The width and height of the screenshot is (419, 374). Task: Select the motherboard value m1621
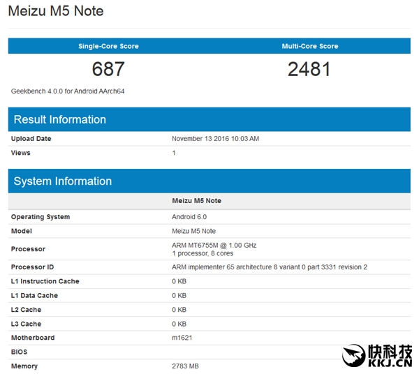point(182,338)
